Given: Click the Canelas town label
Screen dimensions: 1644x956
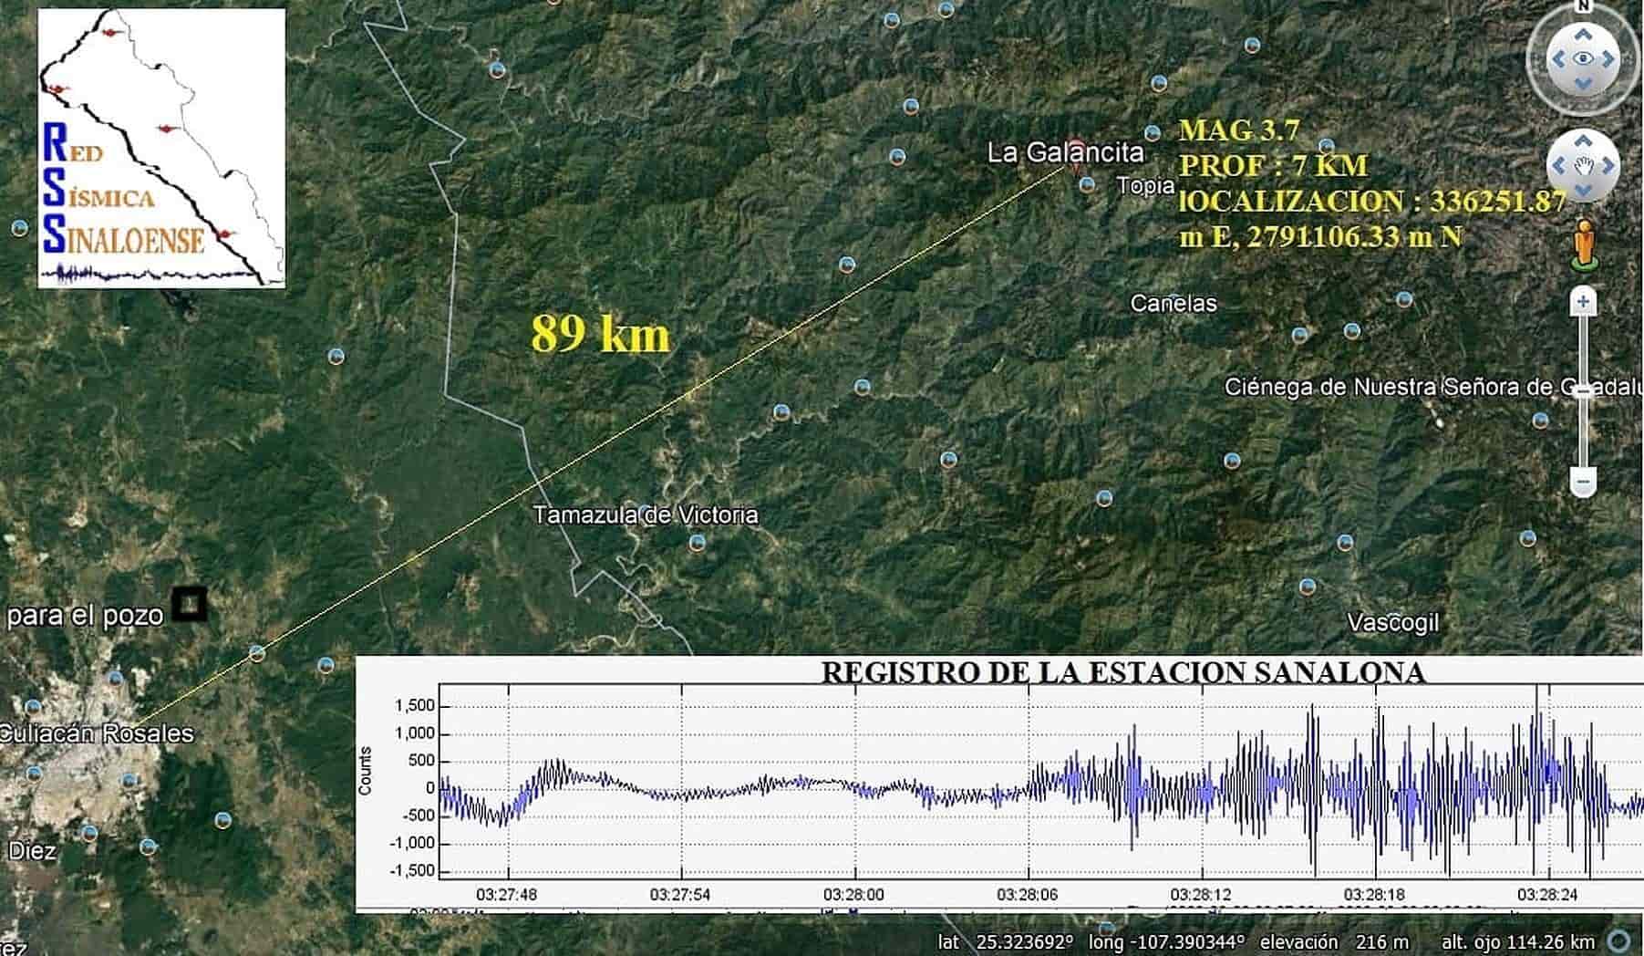Looking at the screenshot, I should tap(1173, 304).
